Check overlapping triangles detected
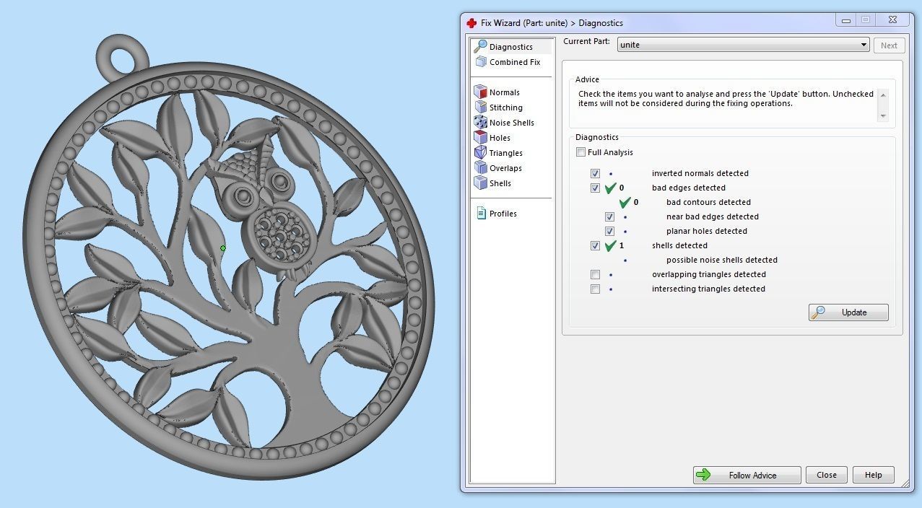This screenshot has width=922, height=508. pos(595,274)
